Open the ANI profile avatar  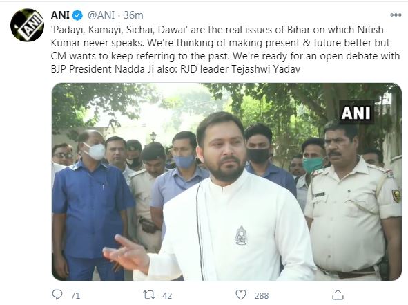pos(27,25)
